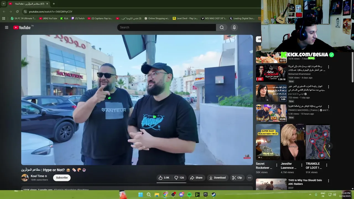Viewport: 354px width, 199px height.
Task: Open options for Jennifer Lawrence short
Action: [x=302, y=165]
